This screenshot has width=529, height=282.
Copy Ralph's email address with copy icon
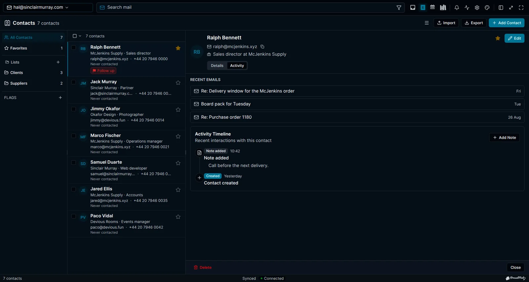click(262, 47)
